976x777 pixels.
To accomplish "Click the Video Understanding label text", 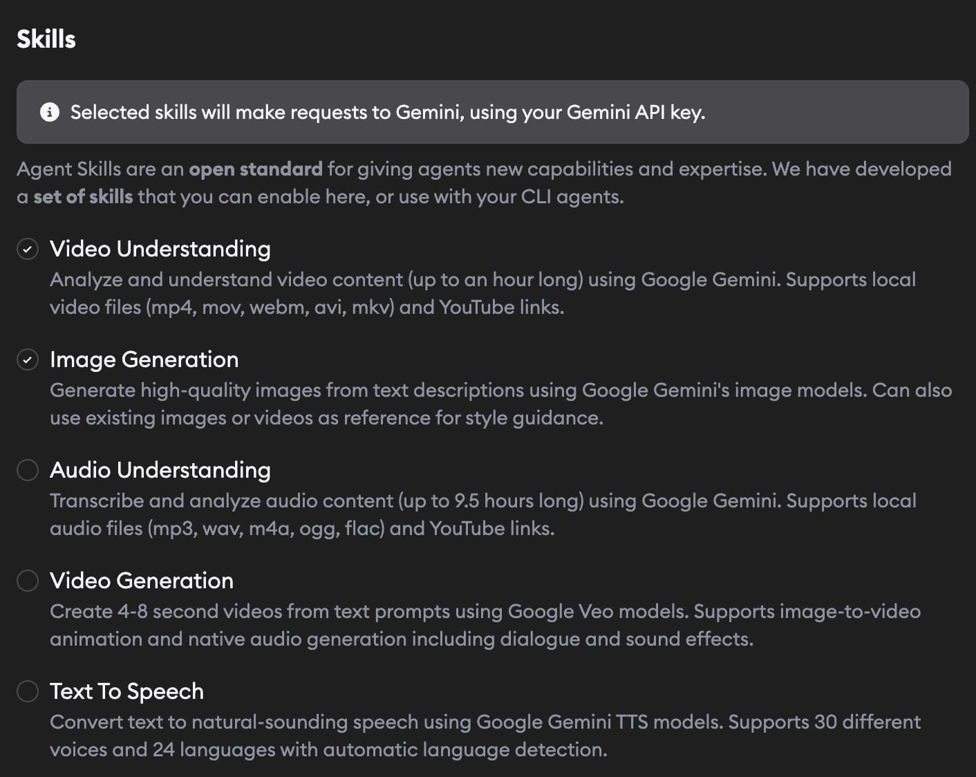I will [x=160, y=249].
